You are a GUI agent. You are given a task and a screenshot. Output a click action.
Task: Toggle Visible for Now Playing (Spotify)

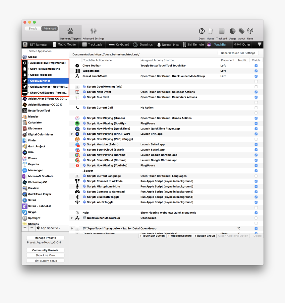tap(256, 123)
